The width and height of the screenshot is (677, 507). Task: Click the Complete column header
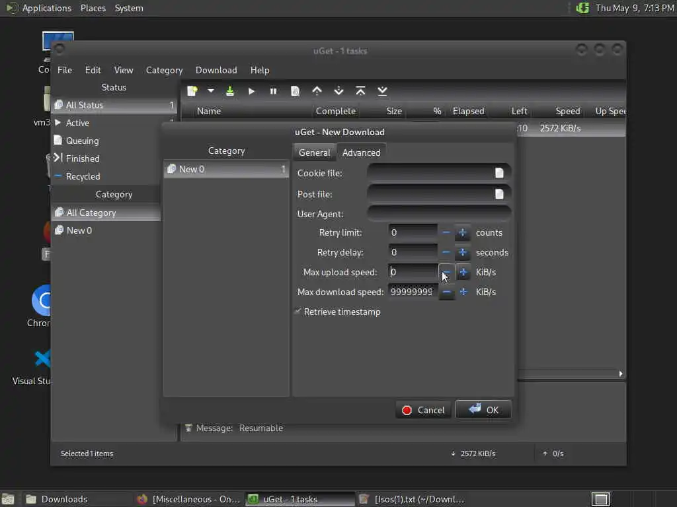click(x=335, y=111)
